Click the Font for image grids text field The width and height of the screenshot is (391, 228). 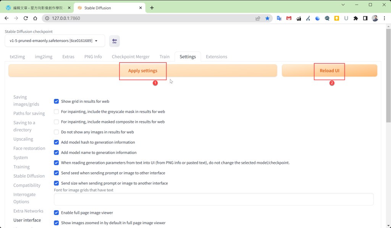(x=213, y=199)
